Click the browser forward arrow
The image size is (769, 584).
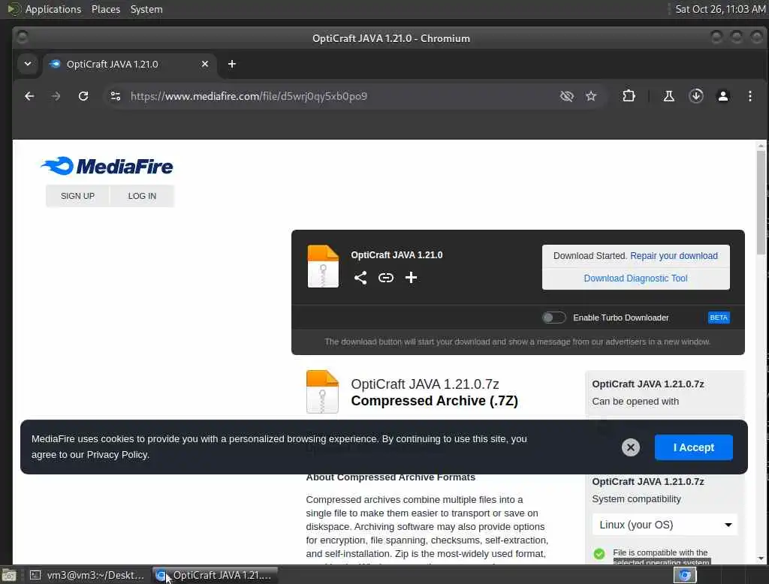pyautogui.click(x=56, y=96)
